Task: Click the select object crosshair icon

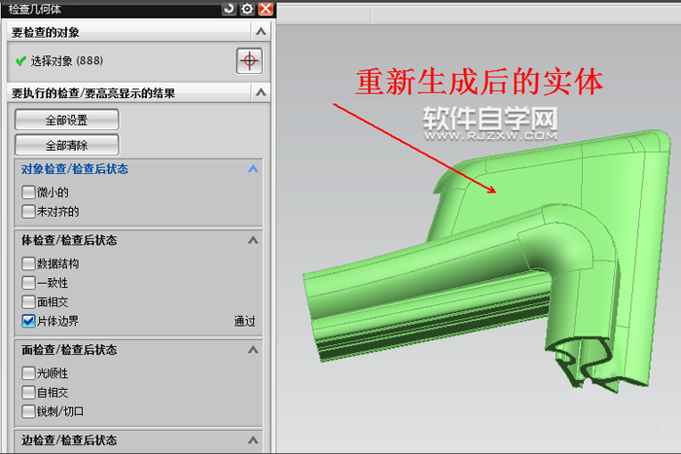Action: 249,61
